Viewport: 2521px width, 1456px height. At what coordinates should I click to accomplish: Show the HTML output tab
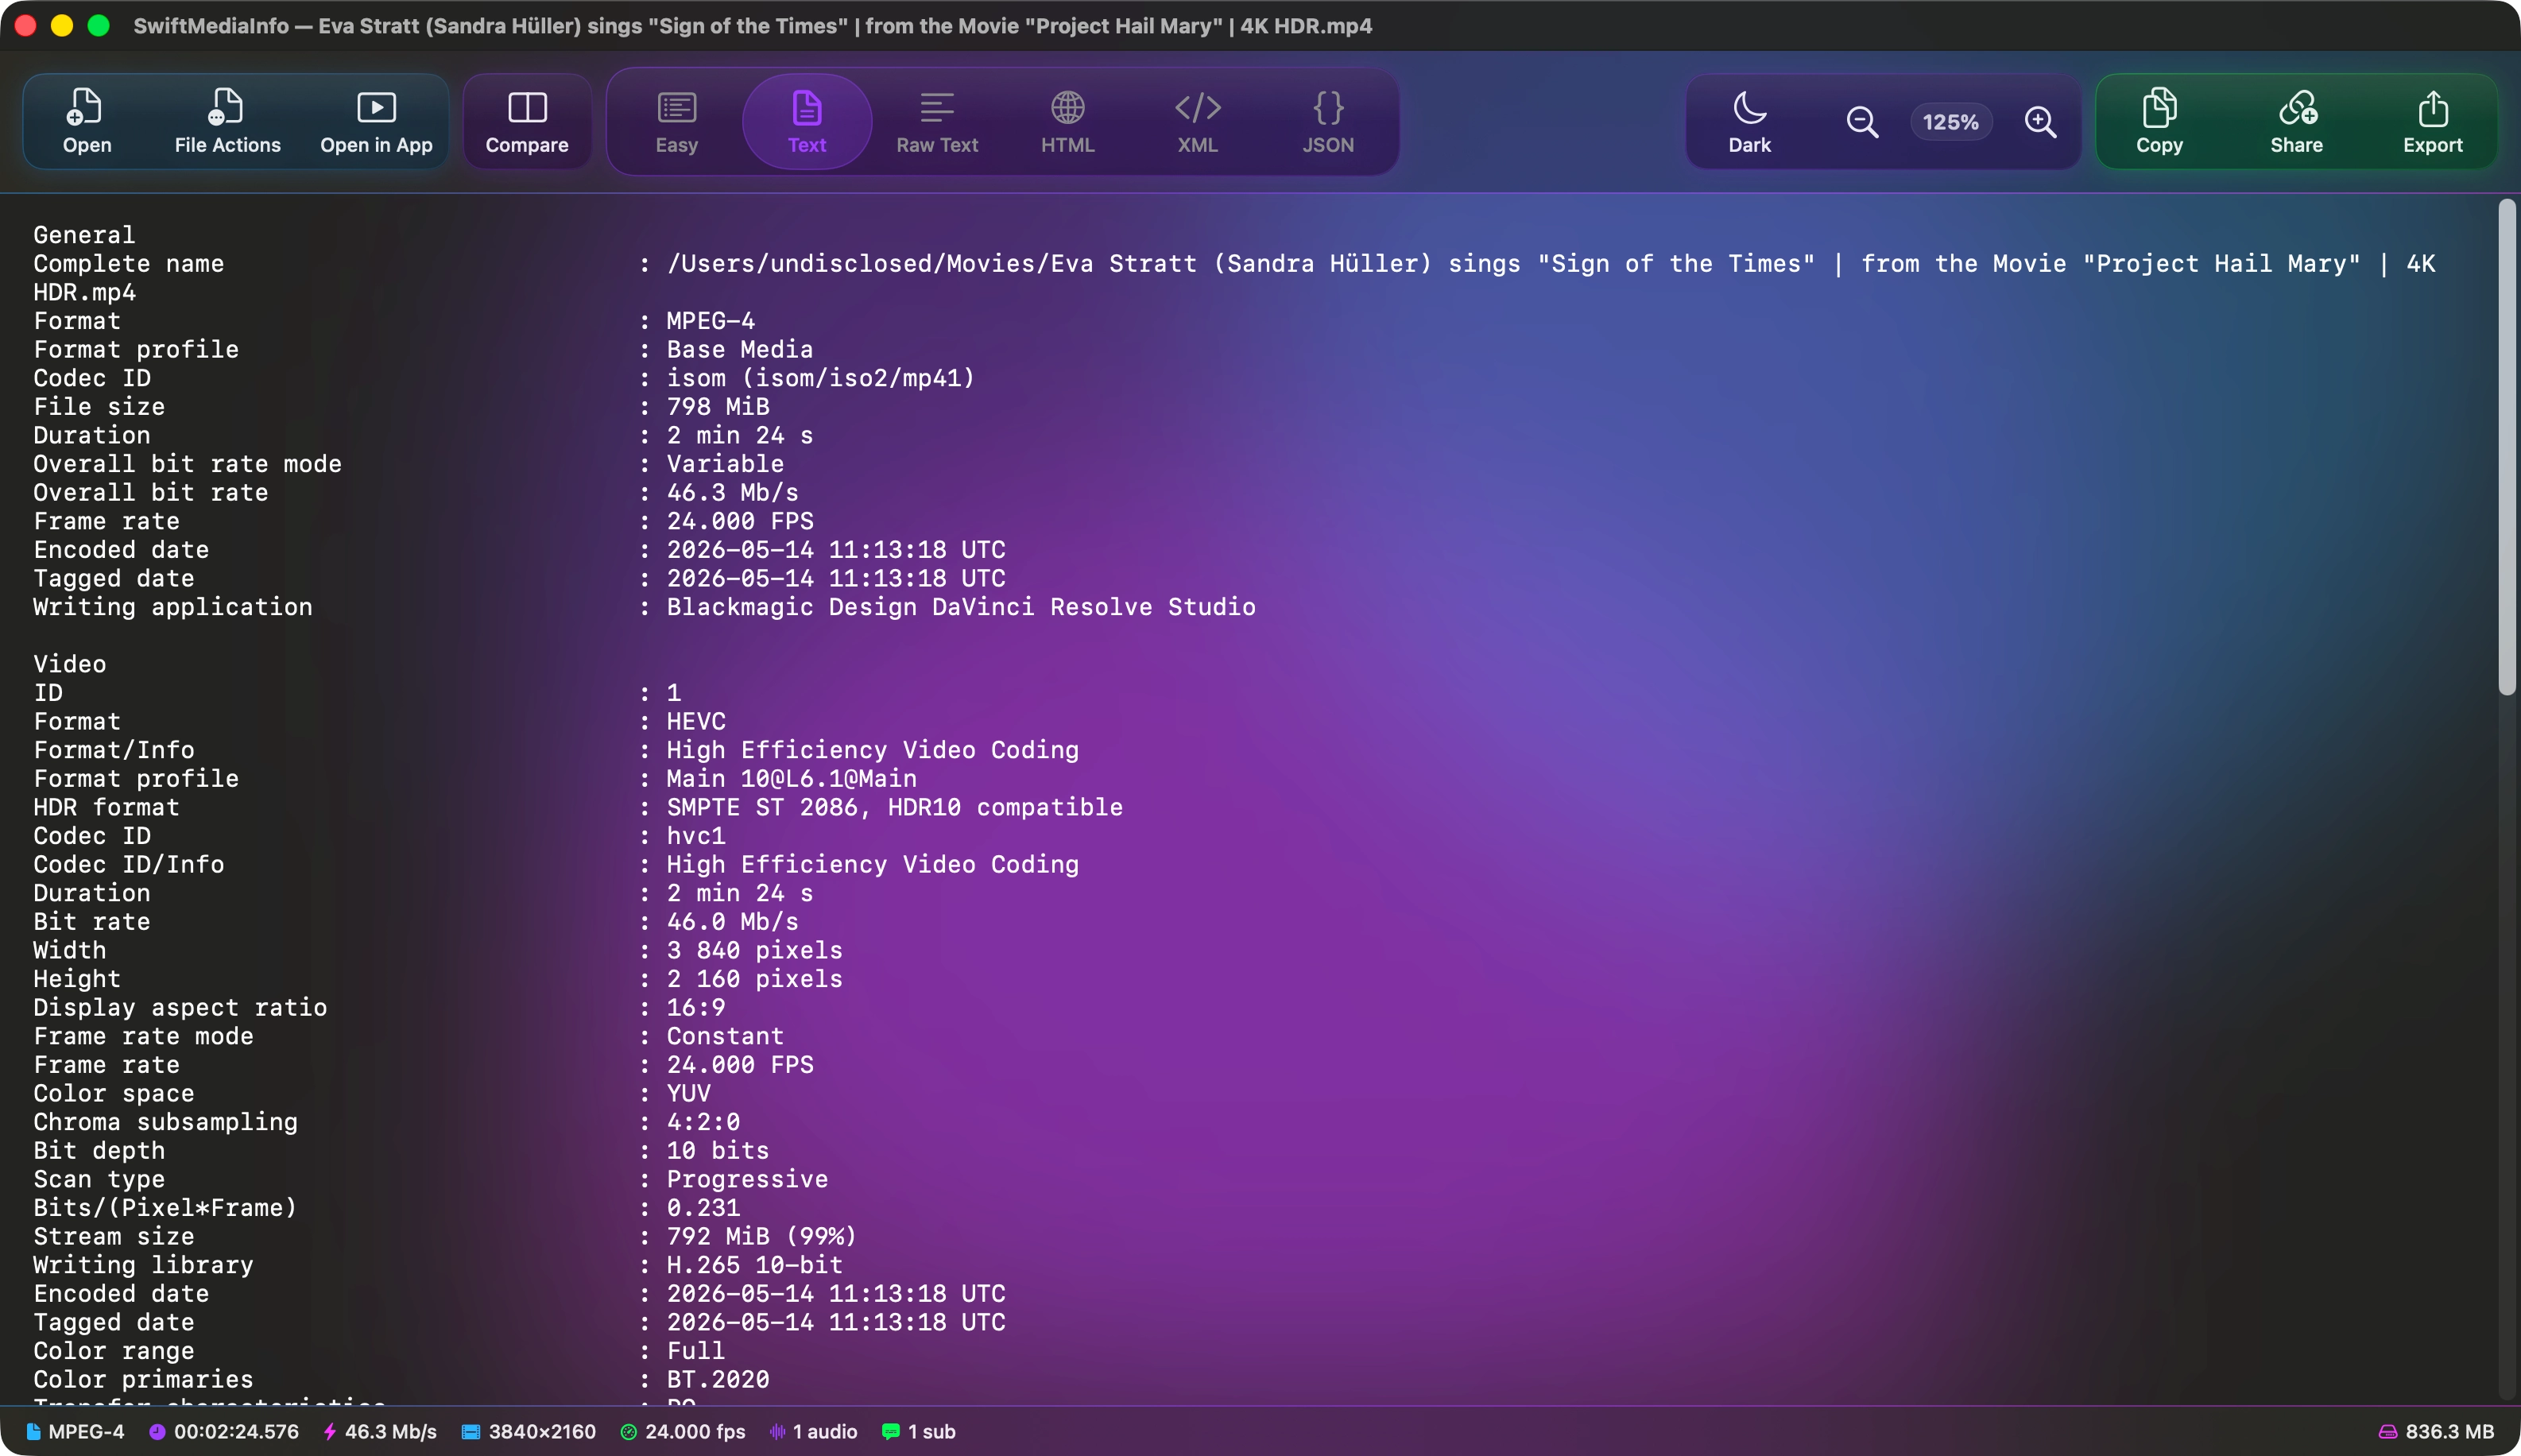click(x=1068, y=121)
